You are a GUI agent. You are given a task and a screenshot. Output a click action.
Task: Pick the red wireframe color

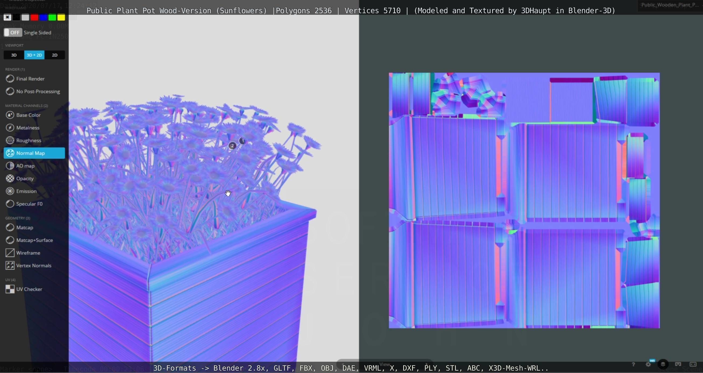pyautogui.click(x=34, y=17)
